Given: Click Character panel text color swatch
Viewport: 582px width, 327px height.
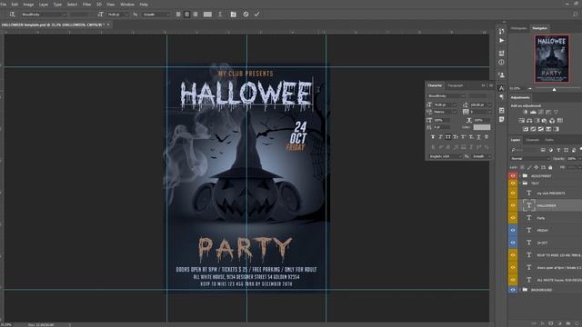Looking at the screenshot, I should 481,127.
